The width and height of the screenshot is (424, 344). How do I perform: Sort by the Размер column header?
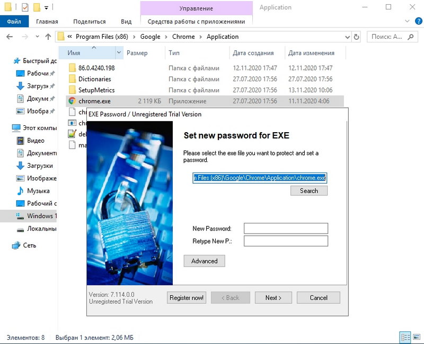137,53
